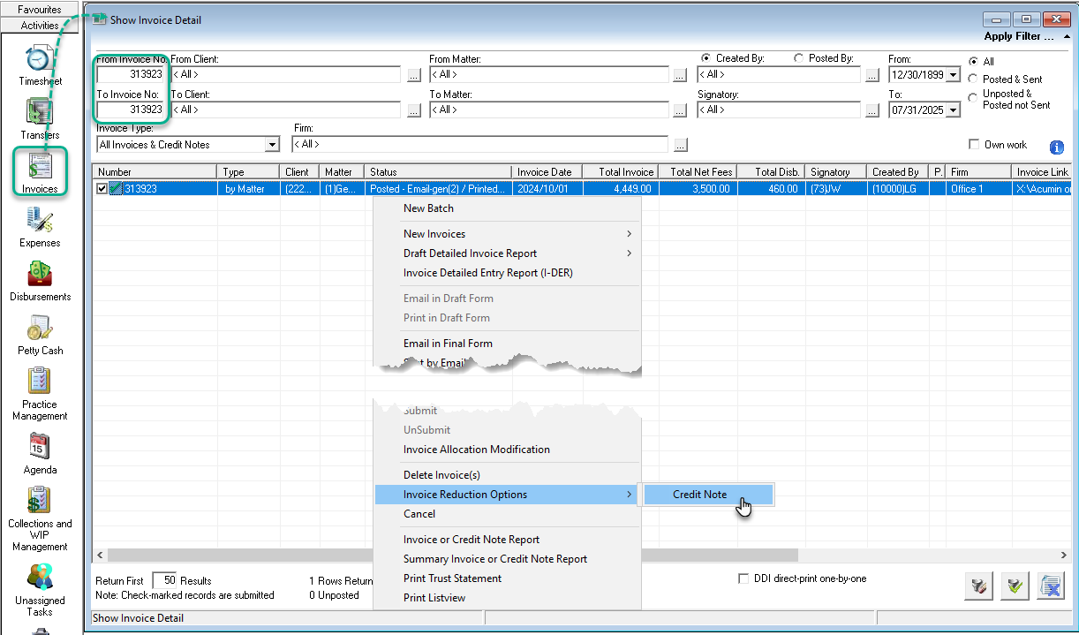Open the Invoice Type dropdown
1079x635 pixels.
coord(272,145)
